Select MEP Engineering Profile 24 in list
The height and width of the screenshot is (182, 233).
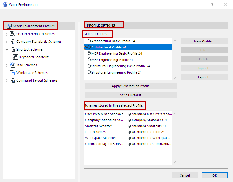point(112,60)
